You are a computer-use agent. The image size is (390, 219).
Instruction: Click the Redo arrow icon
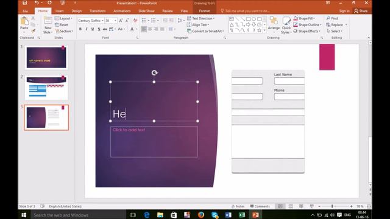point(49,2)
